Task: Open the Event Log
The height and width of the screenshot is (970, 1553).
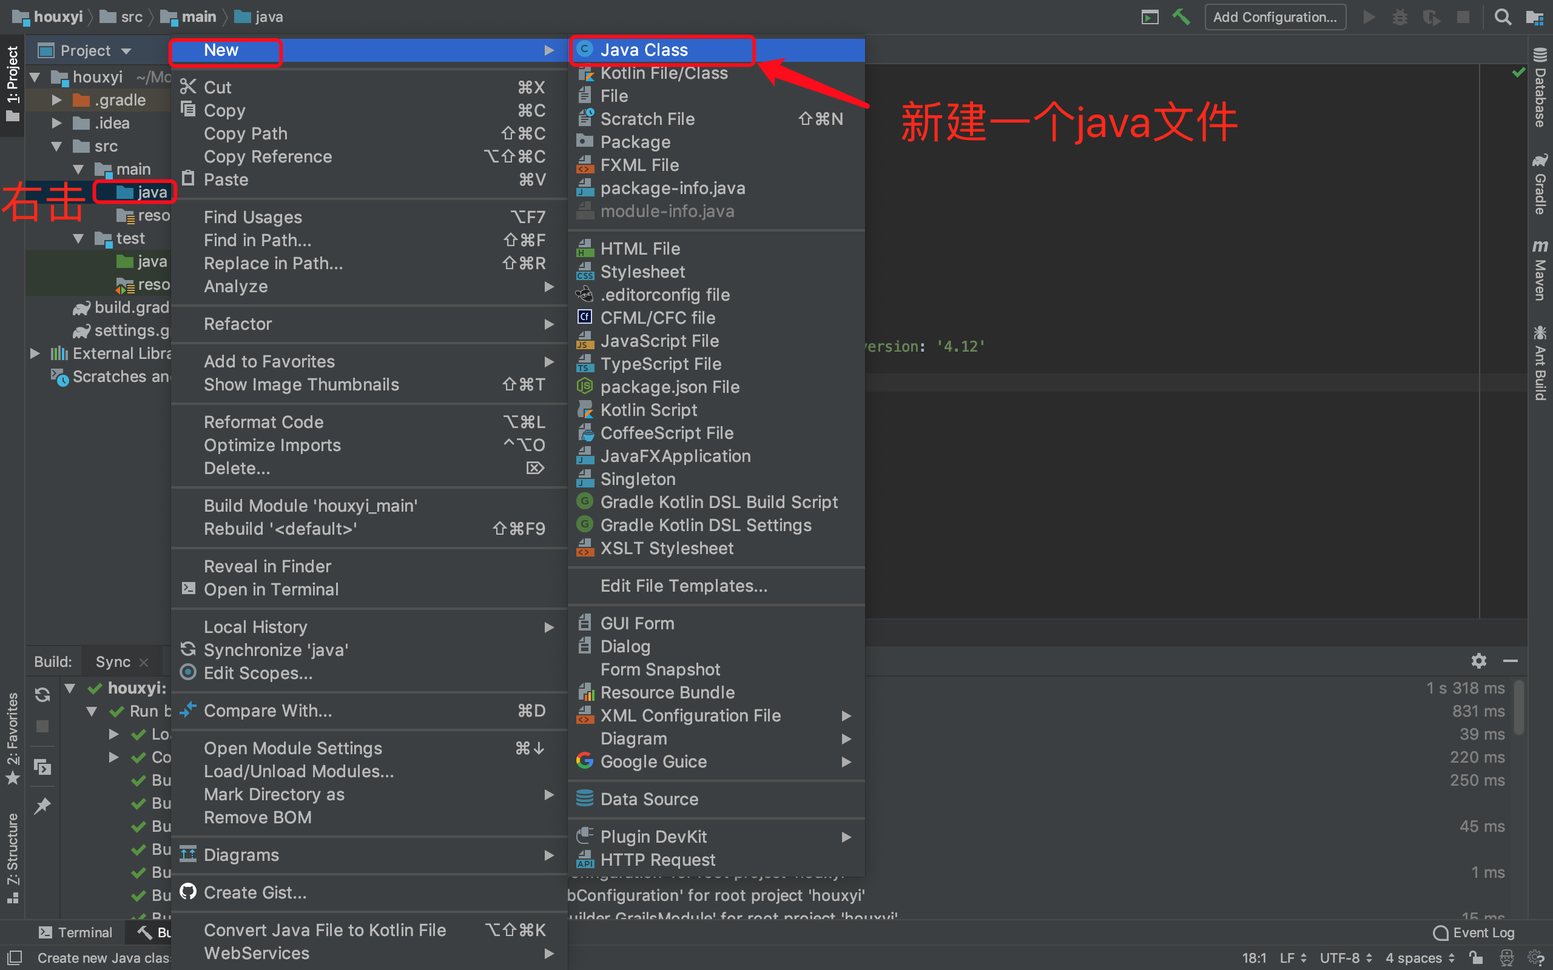Action: point(1474,932)
